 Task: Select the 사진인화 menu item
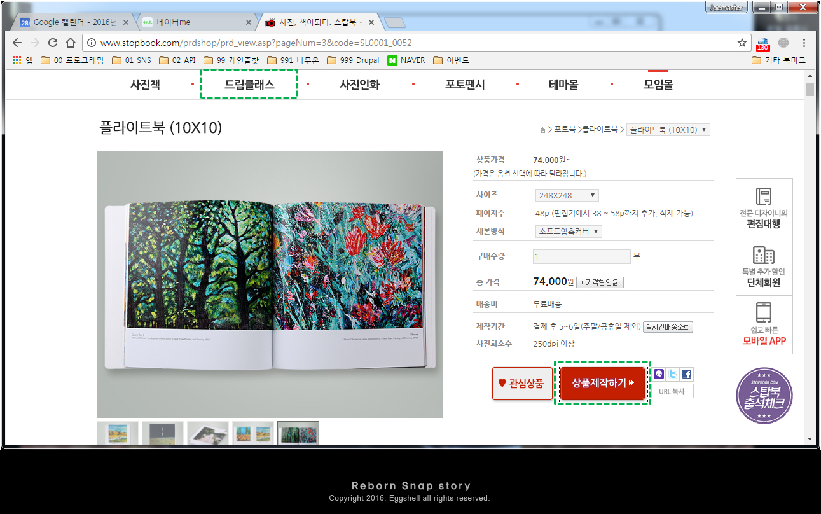(x=359, y=85)
